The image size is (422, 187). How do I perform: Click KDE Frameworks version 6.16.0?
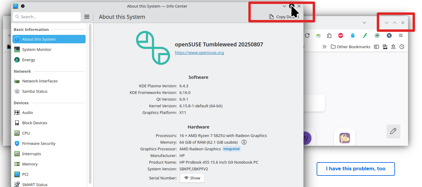(x=185, y=92)
